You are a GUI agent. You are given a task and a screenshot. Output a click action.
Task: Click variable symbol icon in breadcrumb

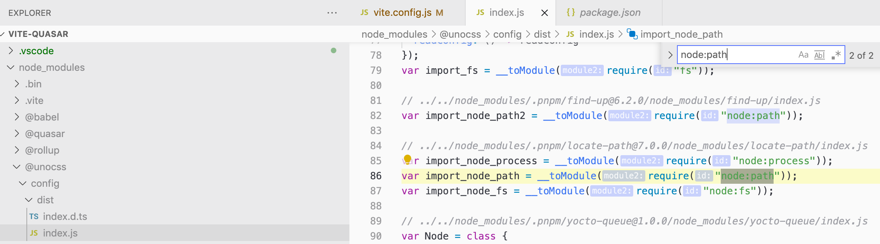(632, 34)
